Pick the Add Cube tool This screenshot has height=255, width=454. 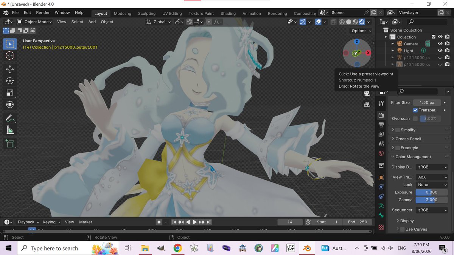(10, 144)
